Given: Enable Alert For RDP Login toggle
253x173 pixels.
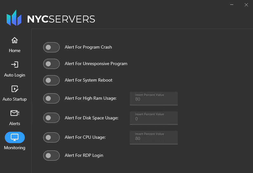Looking at the screenshot, I should 51,156.
